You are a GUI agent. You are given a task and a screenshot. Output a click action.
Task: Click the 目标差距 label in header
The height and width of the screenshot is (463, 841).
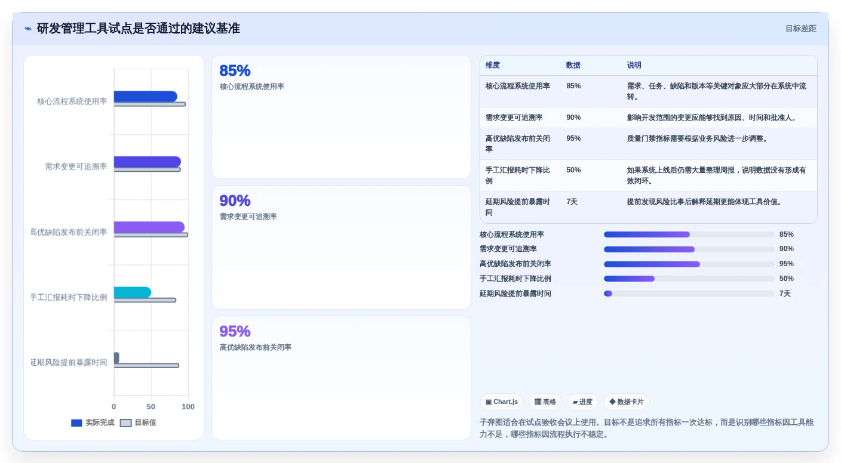800,29
